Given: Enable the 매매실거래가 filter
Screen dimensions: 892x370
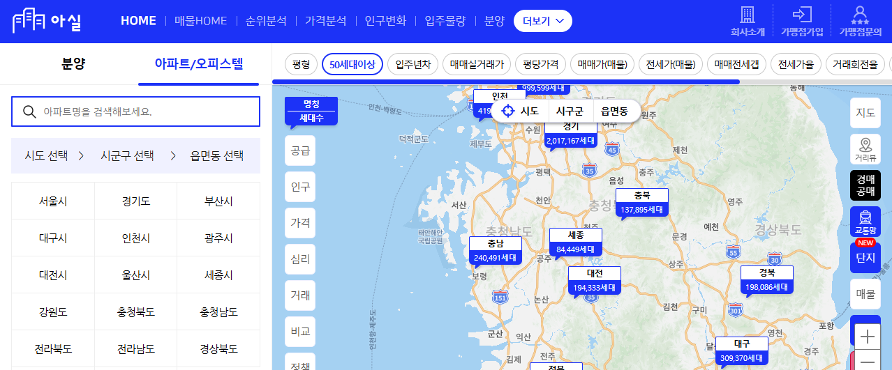Looking at the screenshot, I should [477, 64].
